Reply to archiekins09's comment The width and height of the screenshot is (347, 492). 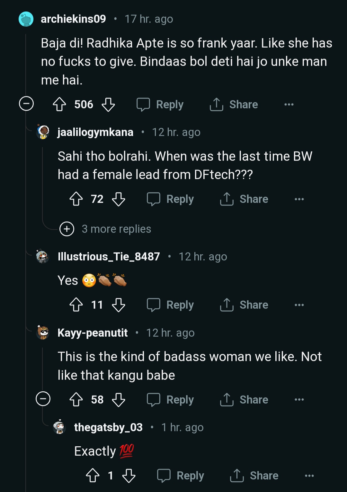[160, 105]
